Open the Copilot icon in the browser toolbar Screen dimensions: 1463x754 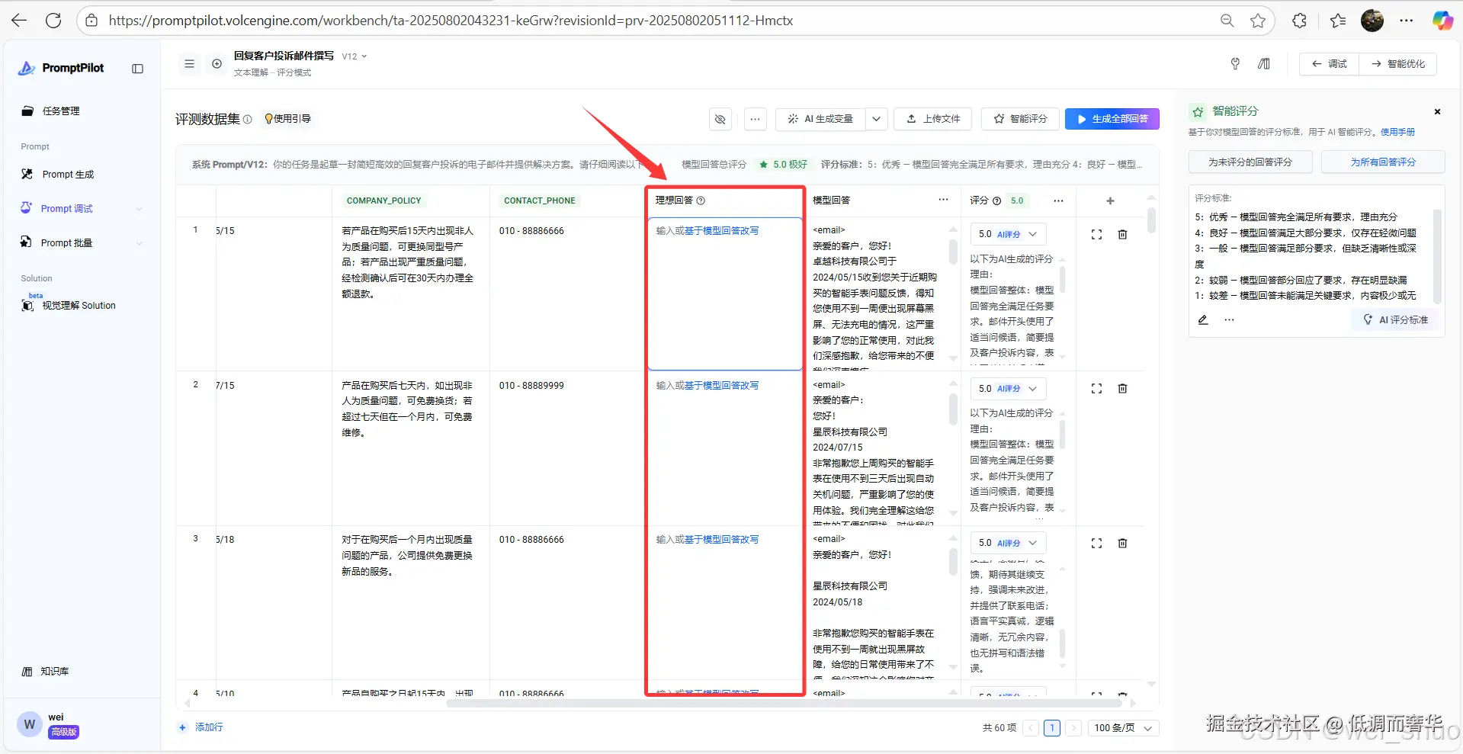[x=1442, y=21]
